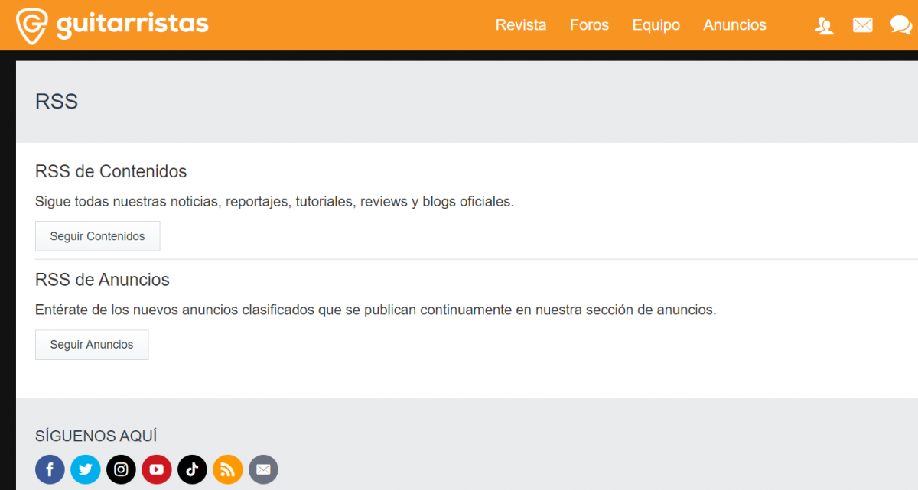Screen dimensions: 918x490
Task: Visit the Facebook page icon
Action: 50,469
